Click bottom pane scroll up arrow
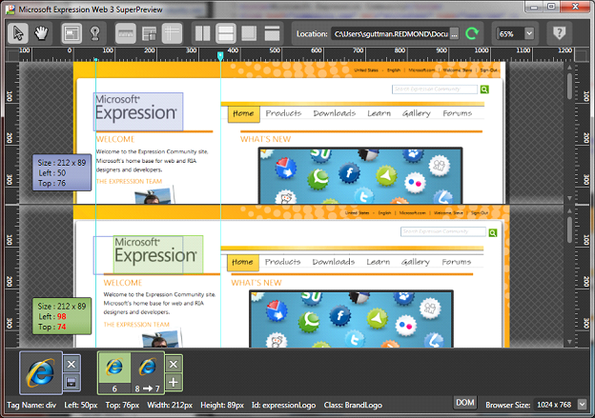Screen dimensions: 595x418 569,210
